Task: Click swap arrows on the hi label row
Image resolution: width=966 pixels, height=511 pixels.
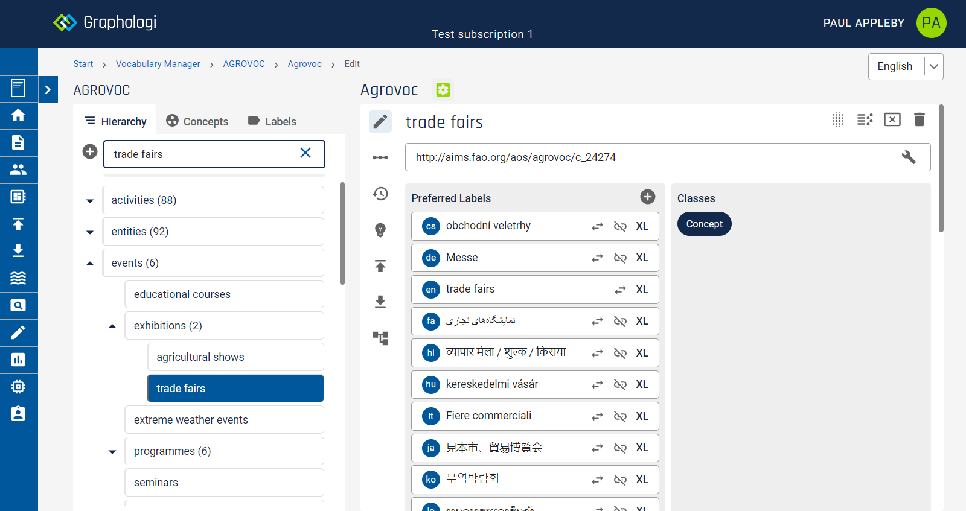Action: click(x=597, y=353)
